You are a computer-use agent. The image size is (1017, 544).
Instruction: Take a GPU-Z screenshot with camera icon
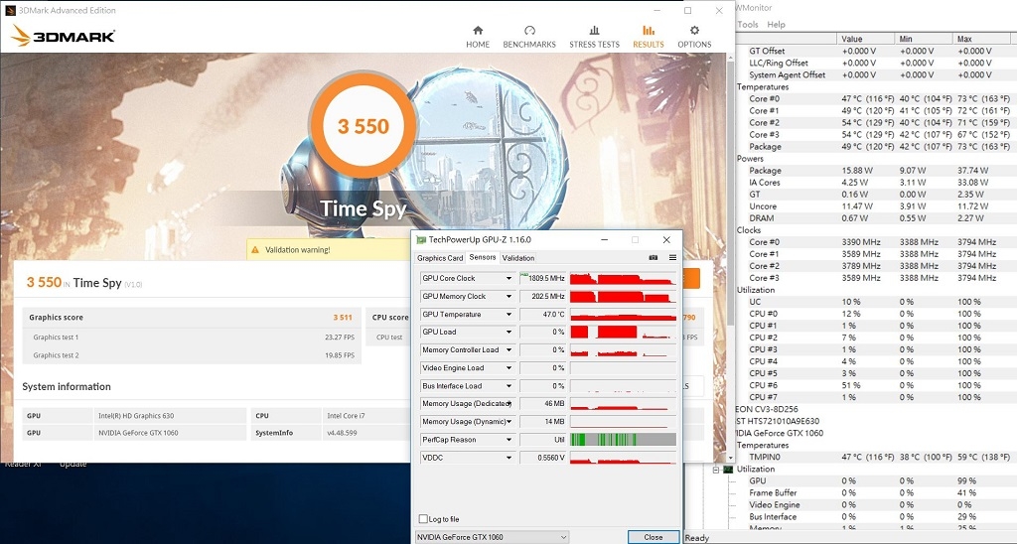pos(654,257)
